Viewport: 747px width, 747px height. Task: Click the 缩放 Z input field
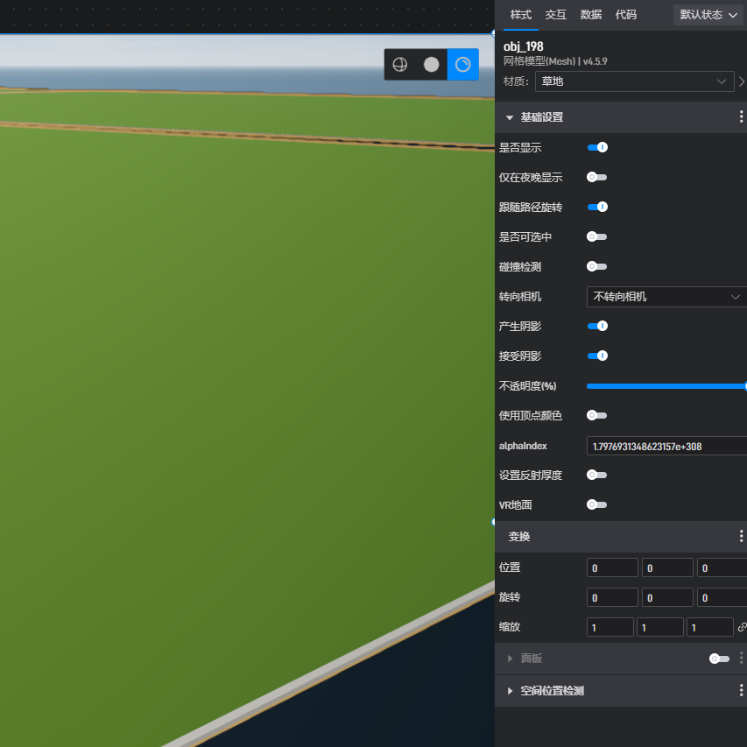(710, 627)
